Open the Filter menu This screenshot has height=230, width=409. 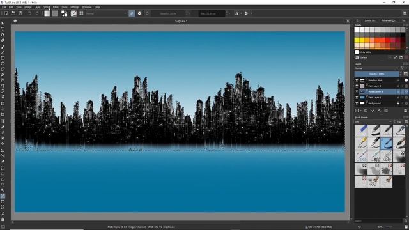pyautogui.click(x=56, y=7)
